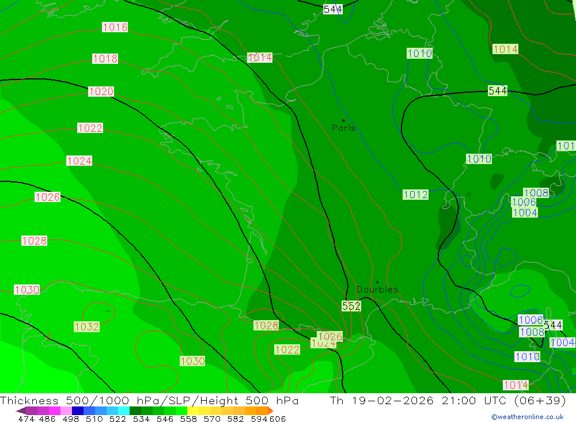Click the legend value 558
Screen dimensions: 576x422
188,419
